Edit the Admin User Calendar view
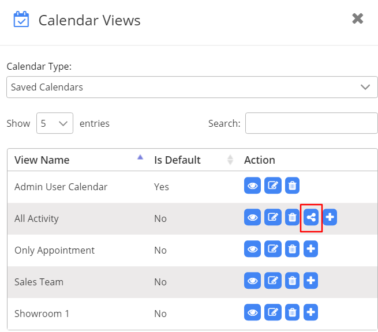This screenshot has height=332, width=378. 272,186
